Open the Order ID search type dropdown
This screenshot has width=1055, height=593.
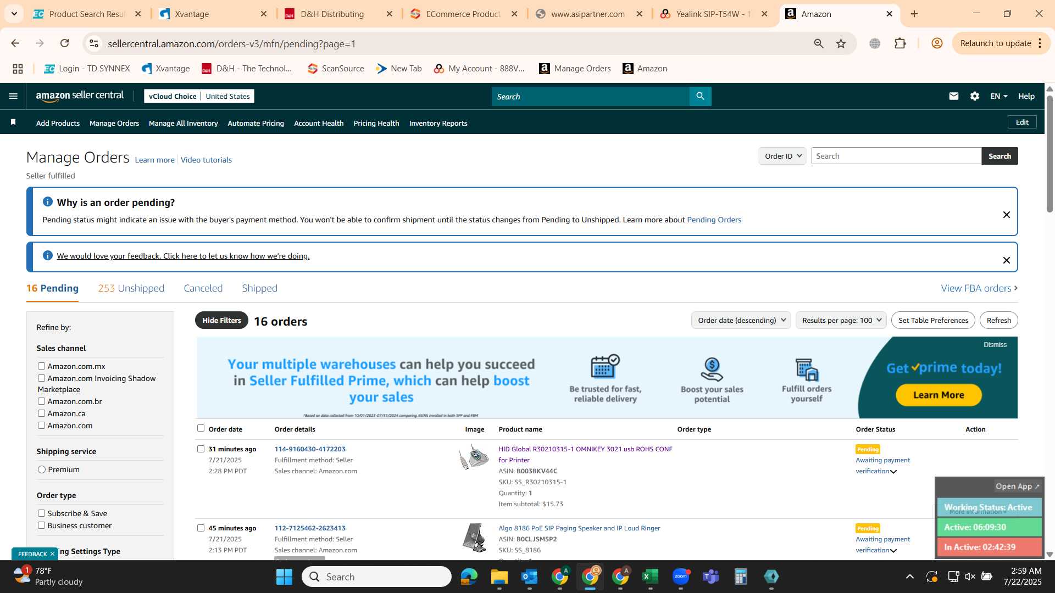pyautogui.click(x=782, y=156)
